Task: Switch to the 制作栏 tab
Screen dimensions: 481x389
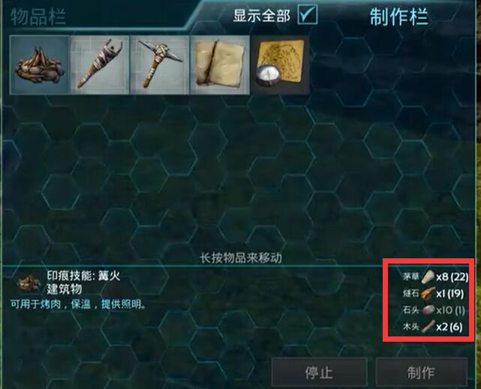Action: click(x=398, y=17)
